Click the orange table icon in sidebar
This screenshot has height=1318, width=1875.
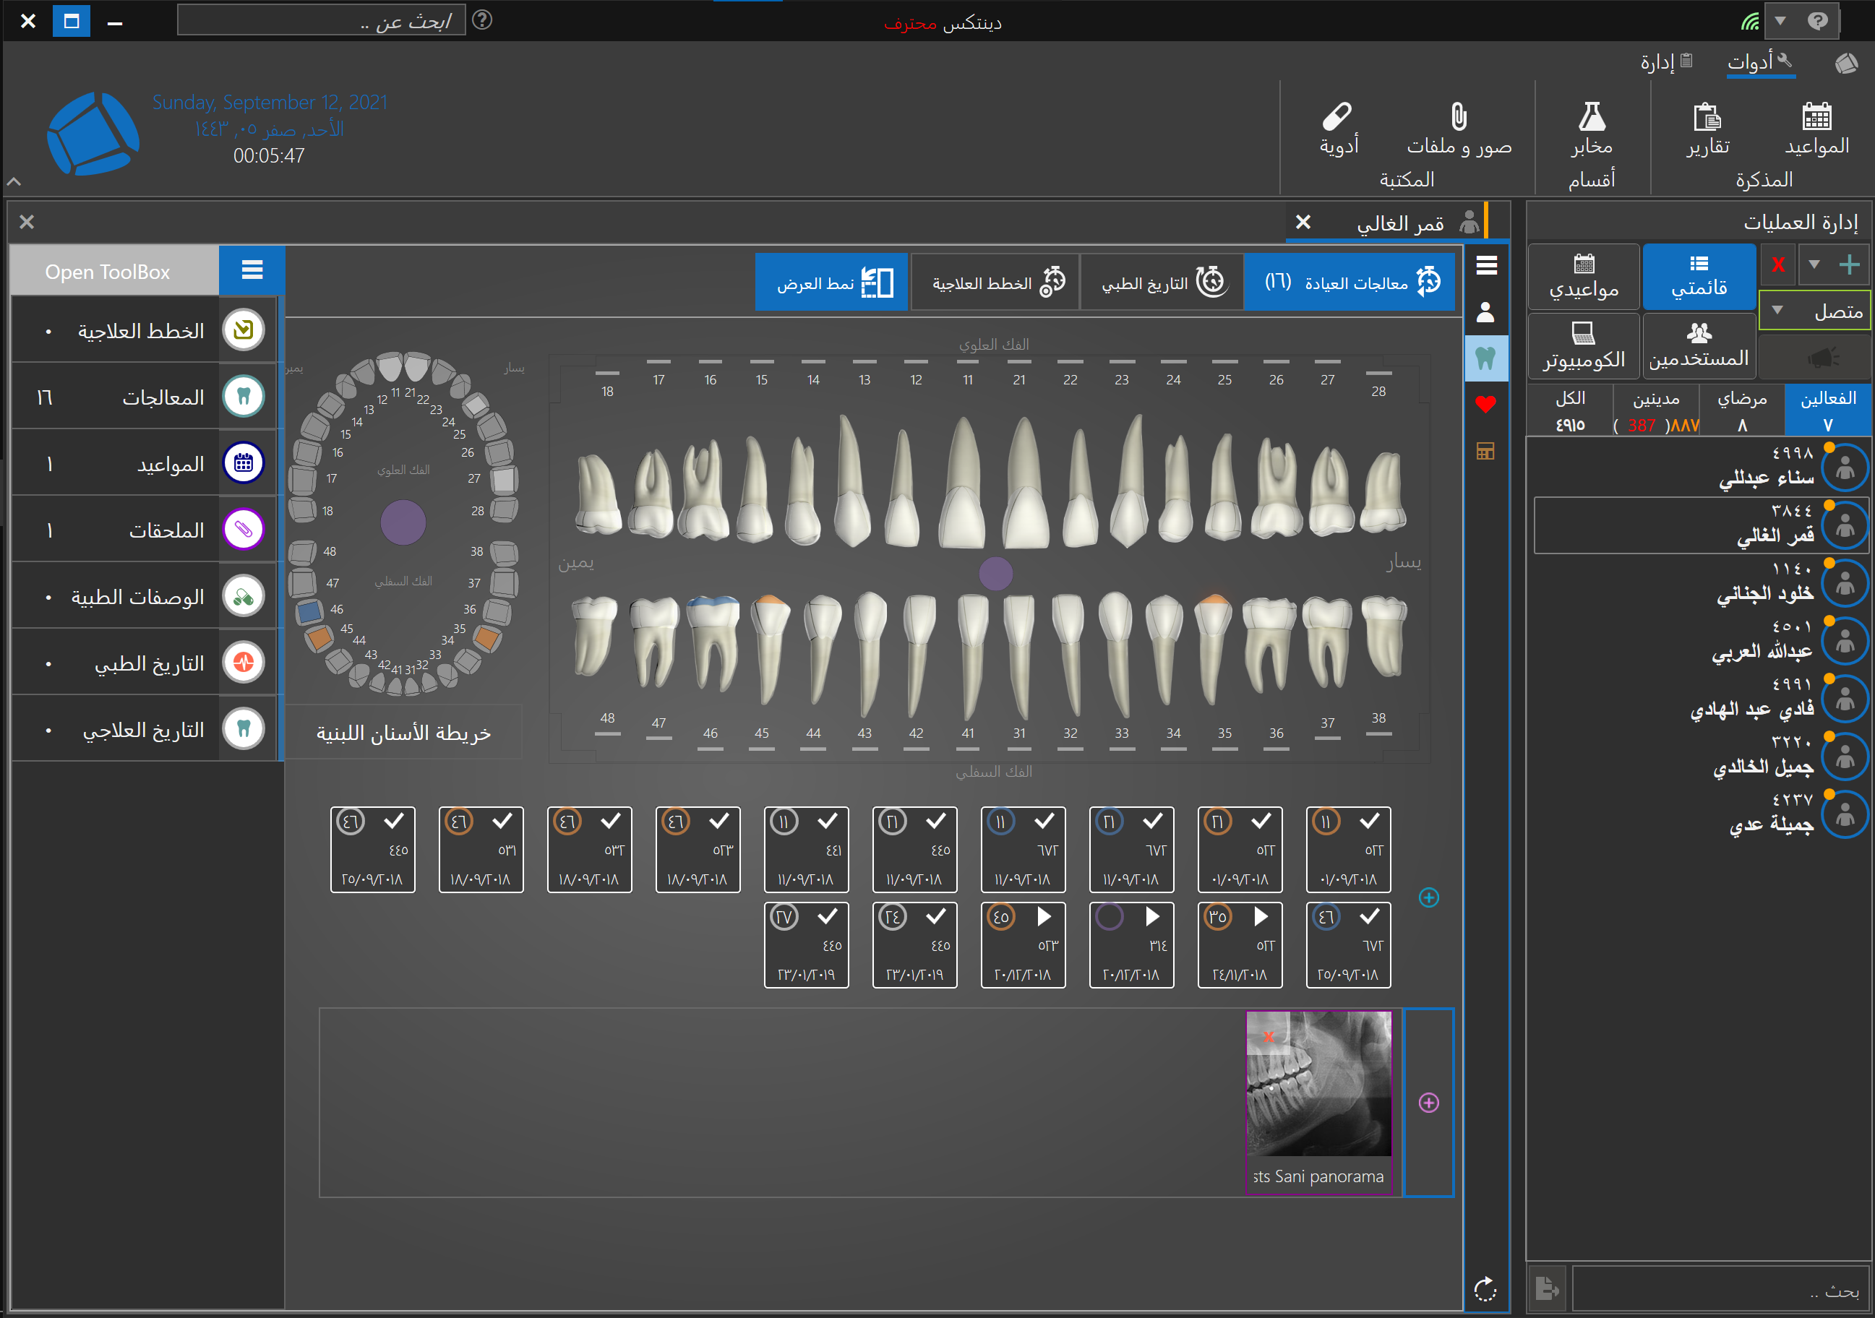[1485, 451]
